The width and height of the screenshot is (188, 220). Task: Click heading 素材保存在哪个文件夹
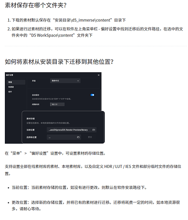36,5
